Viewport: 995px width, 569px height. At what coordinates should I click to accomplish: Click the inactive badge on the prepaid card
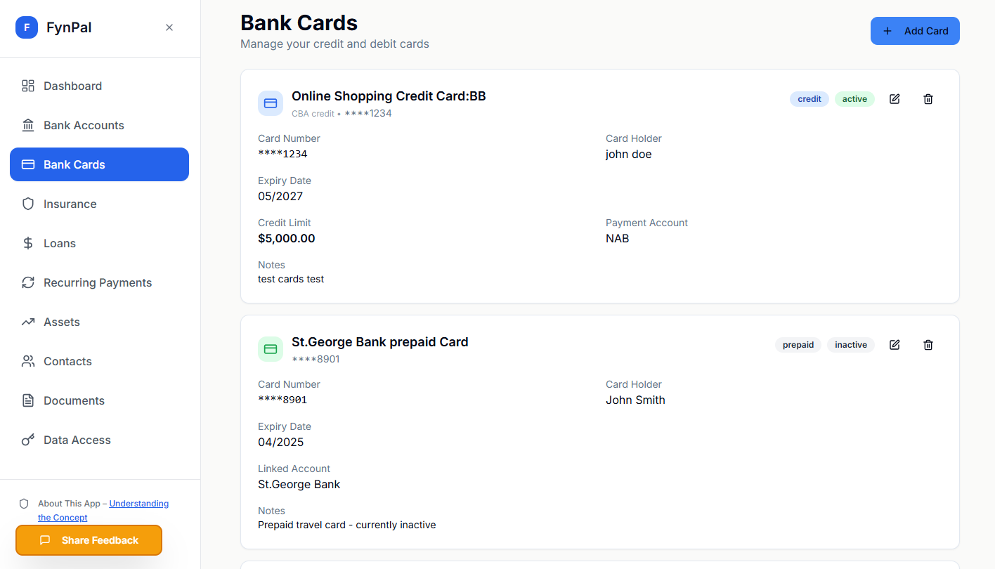click(850, 344)
